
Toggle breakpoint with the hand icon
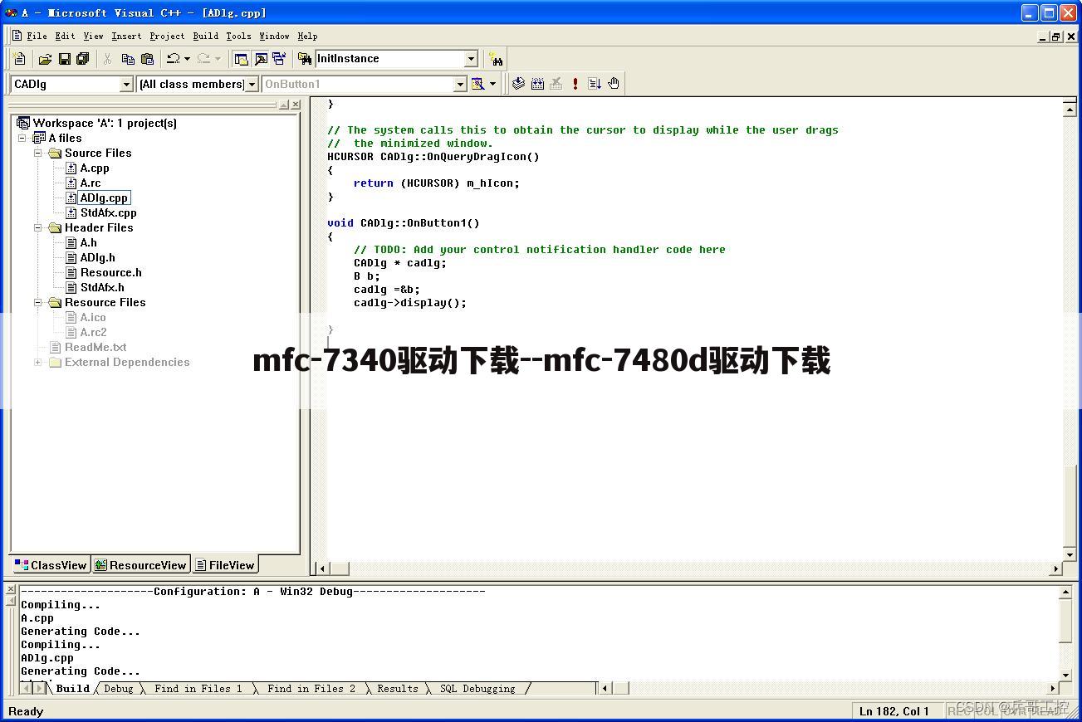click(x=614, y=83)
